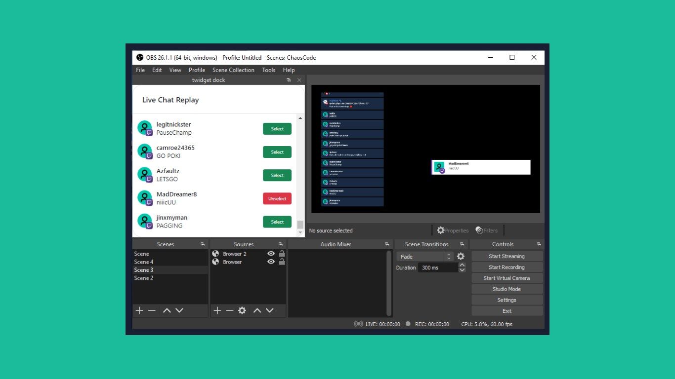
Task: Click the Audio Mixer scrollbar
Action: (x=389, y=283)
